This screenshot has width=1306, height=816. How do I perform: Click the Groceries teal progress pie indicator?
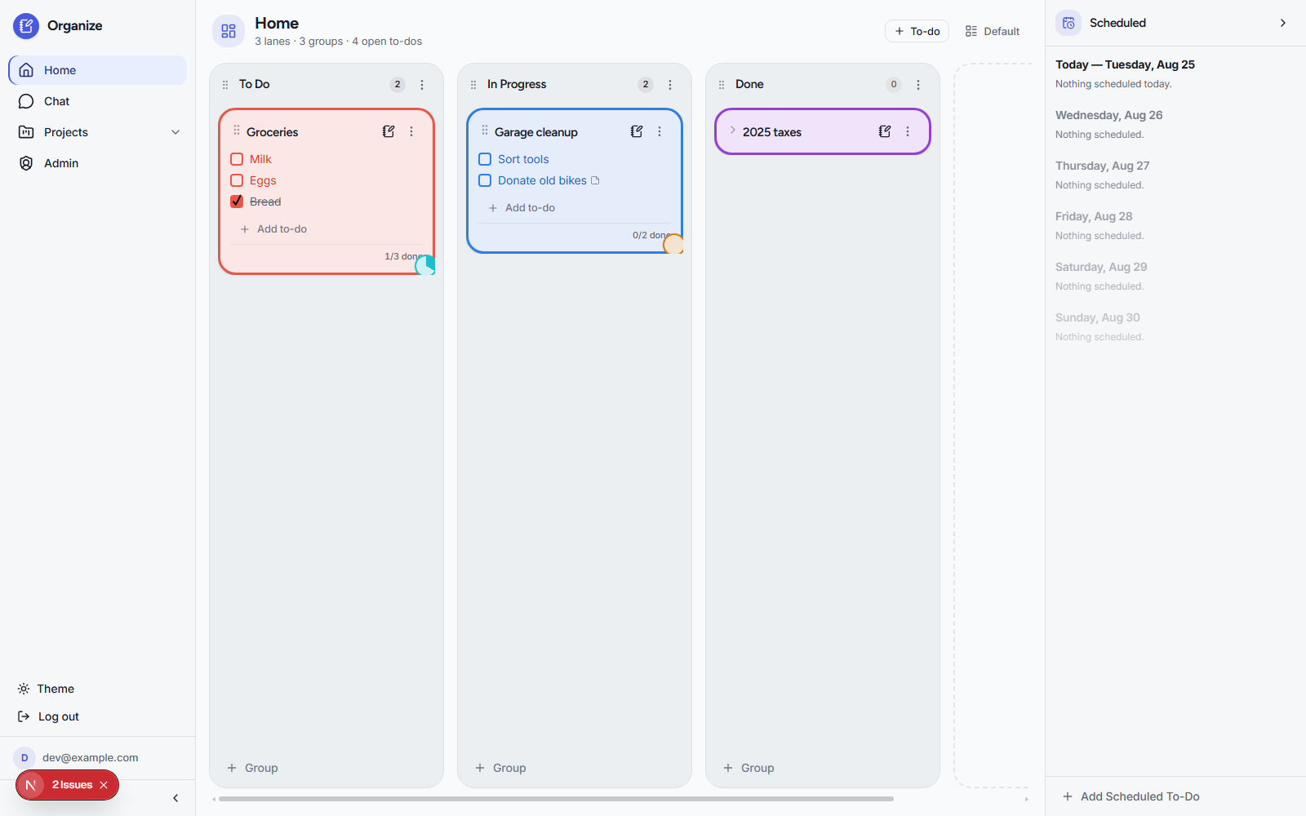coord(425,265)
